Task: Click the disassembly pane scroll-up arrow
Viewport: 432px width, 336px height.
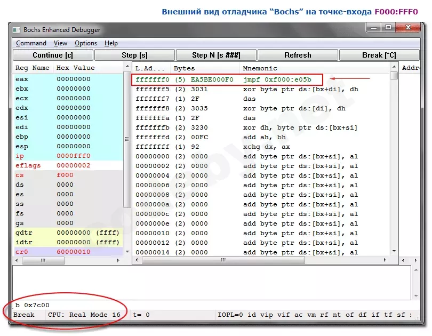Action: pos(394,67)
